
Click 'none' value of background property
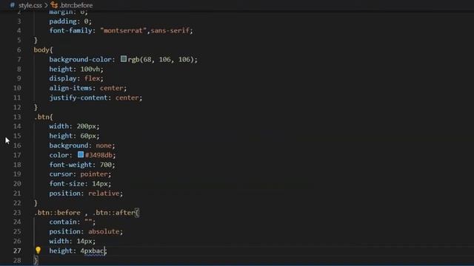104,146
